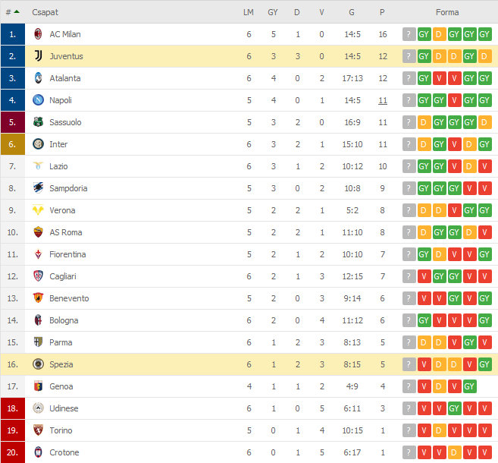Click the gold position 6 marker

[13, 144]
